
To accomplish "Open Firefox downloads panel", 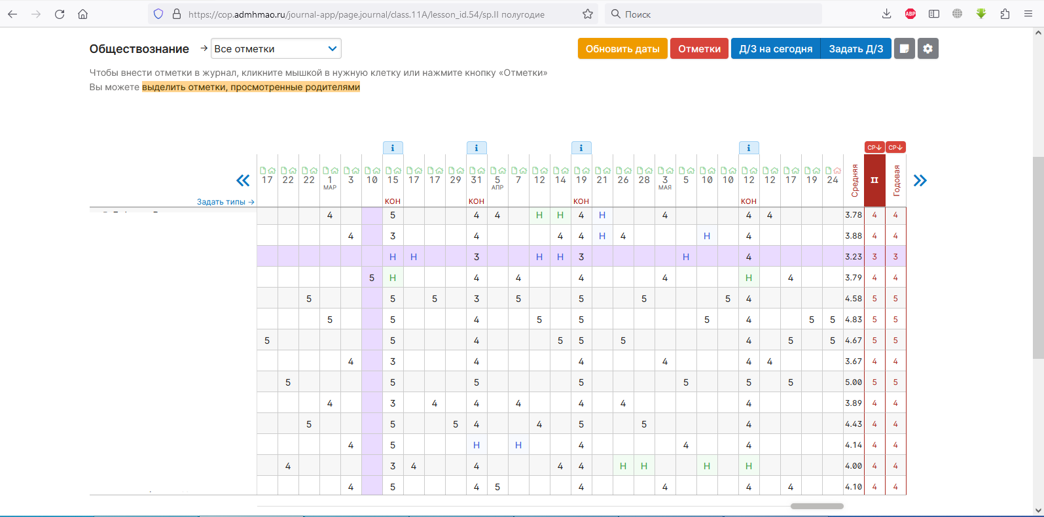I will tap(886, 14).
